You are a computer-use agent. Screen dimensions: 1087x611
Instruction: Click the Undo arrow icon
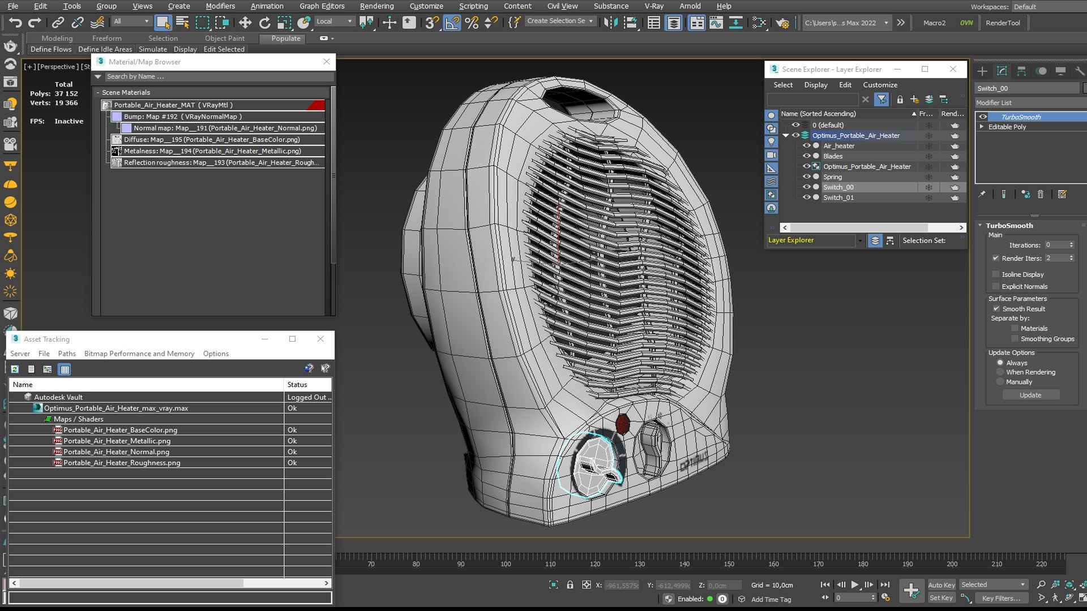[15, 23]
